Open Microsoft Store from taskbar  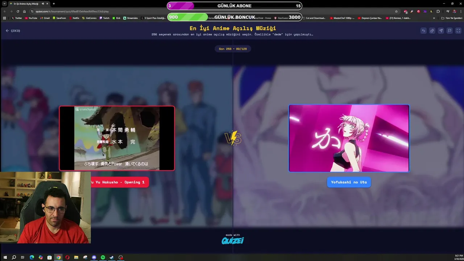pyautogui.click(x=49, y=257)
